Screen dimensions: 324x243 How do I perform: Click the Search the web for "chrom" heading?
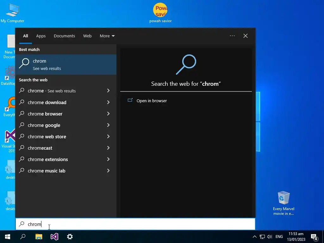[186, 84]
